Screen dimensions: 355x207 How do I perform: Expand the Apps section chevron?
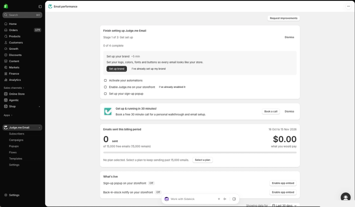tap(12, 115)
